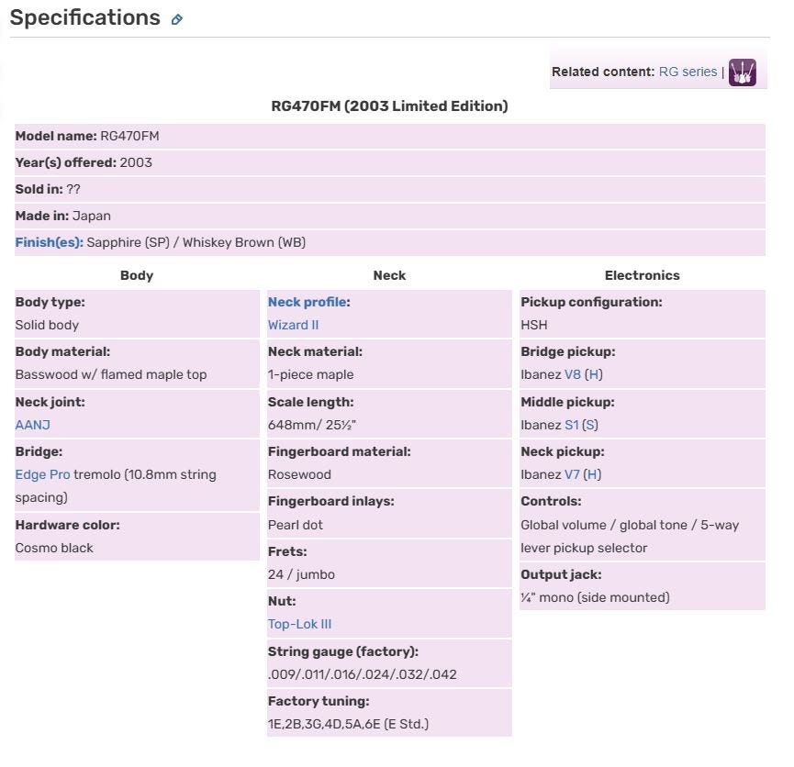The image size is (794, 767).
Task: Click the Fingerboard material: label
Action: (x=340, y=451)
